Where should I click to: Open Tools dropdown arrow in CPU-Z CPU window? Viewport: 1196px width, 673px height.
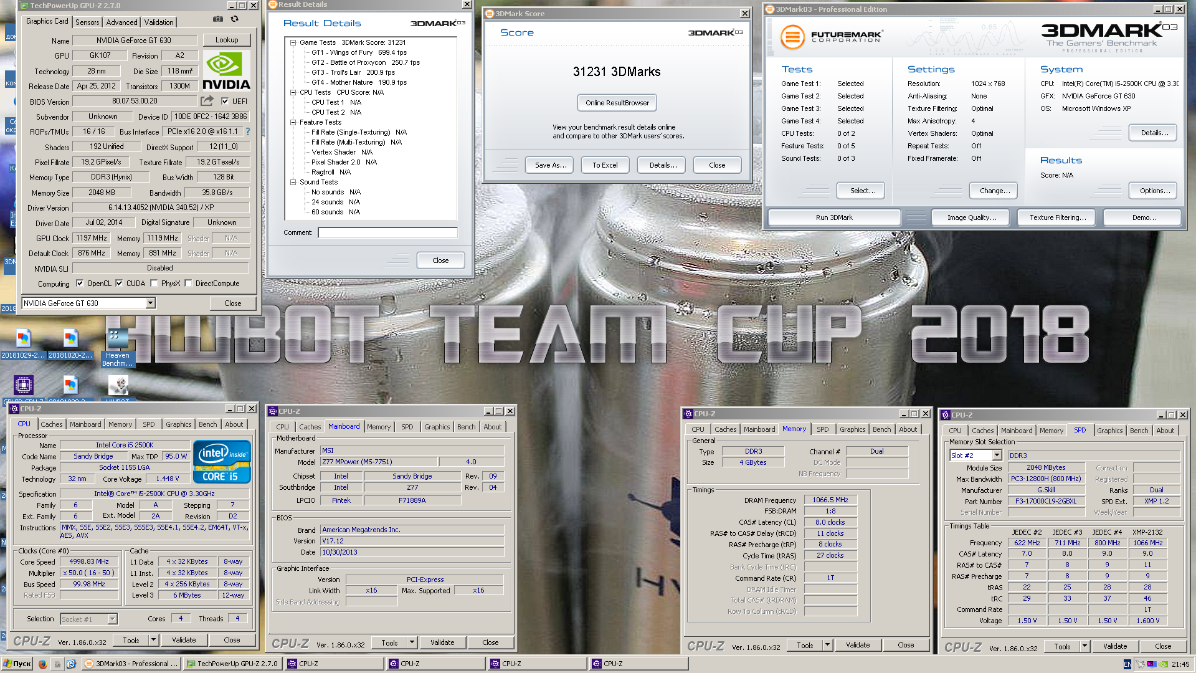click(153, 640)
